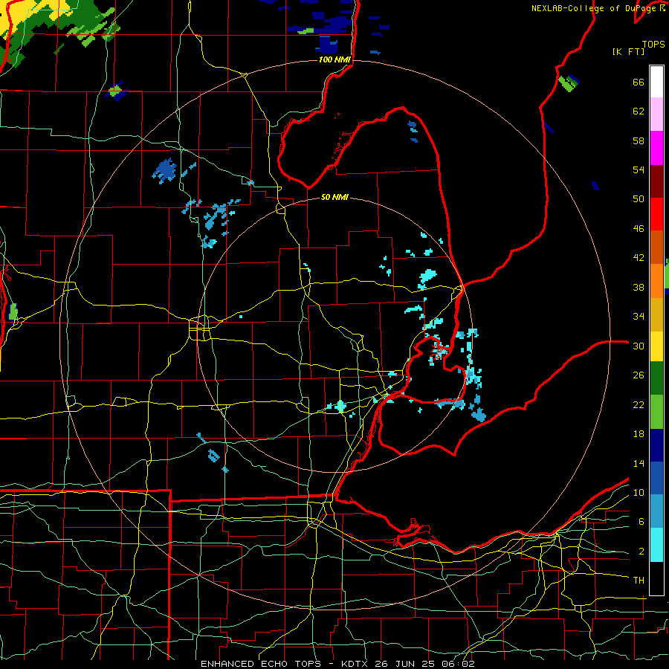Click the 14 scale value
Image resolution: width=669 pixels, height=669 pixels.
(639, 463)
